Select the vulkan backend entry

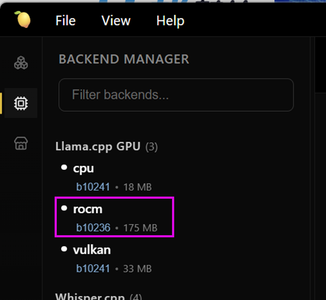click(x=114, y=259)
